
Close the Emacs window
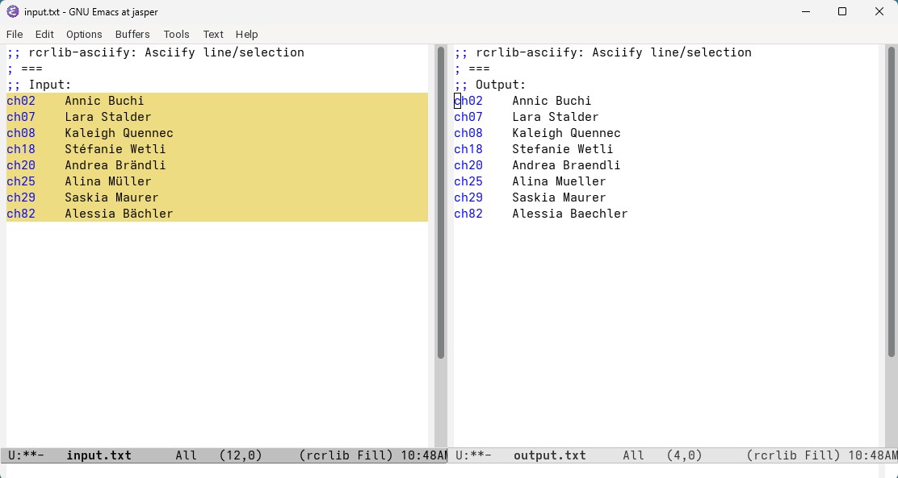(x=879, y=11)
